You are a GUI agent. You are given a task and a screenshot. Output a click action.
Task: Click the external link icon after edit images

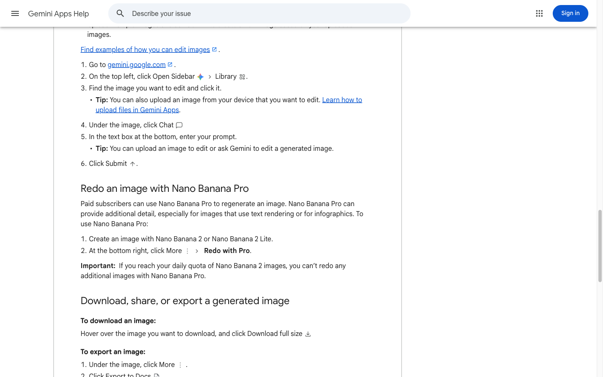214,49
